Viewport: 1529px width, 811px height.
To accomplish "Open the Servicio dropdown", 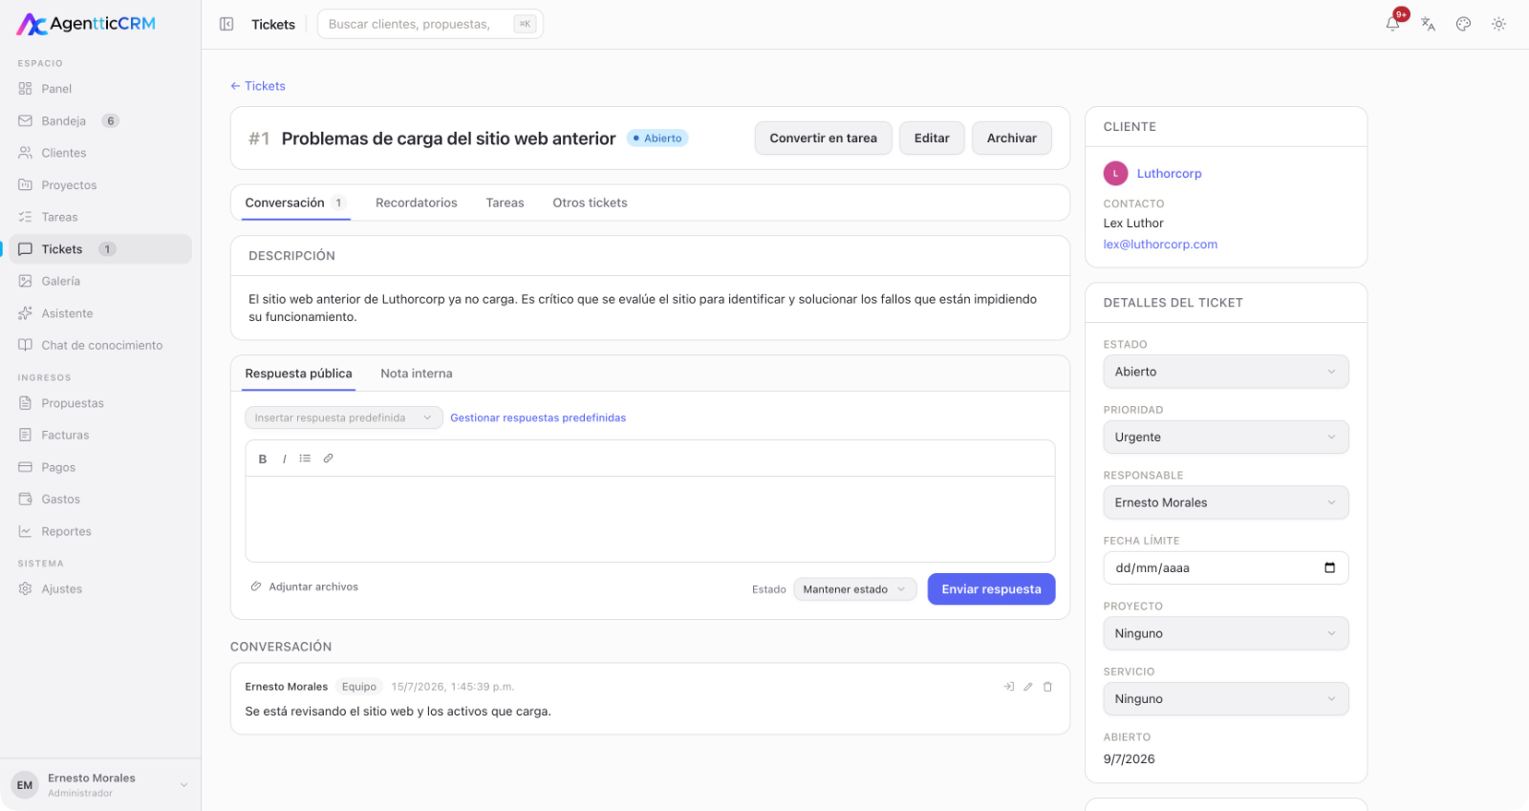I will pyautogui.click(x=1226, y=699).
